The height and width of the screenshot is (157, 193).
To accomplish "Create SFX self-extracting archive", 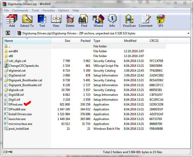I will 161,21.
